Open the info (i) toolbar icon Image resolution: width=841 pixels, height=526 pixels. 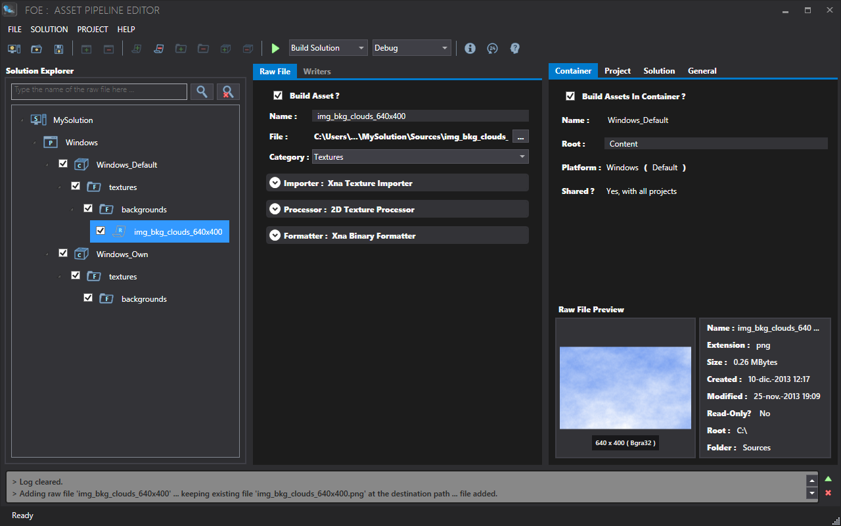[470, 48]
